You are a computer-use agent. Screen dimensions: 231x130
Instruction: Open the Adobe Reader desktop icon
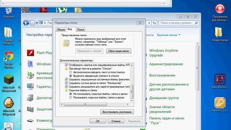(44, 10)
